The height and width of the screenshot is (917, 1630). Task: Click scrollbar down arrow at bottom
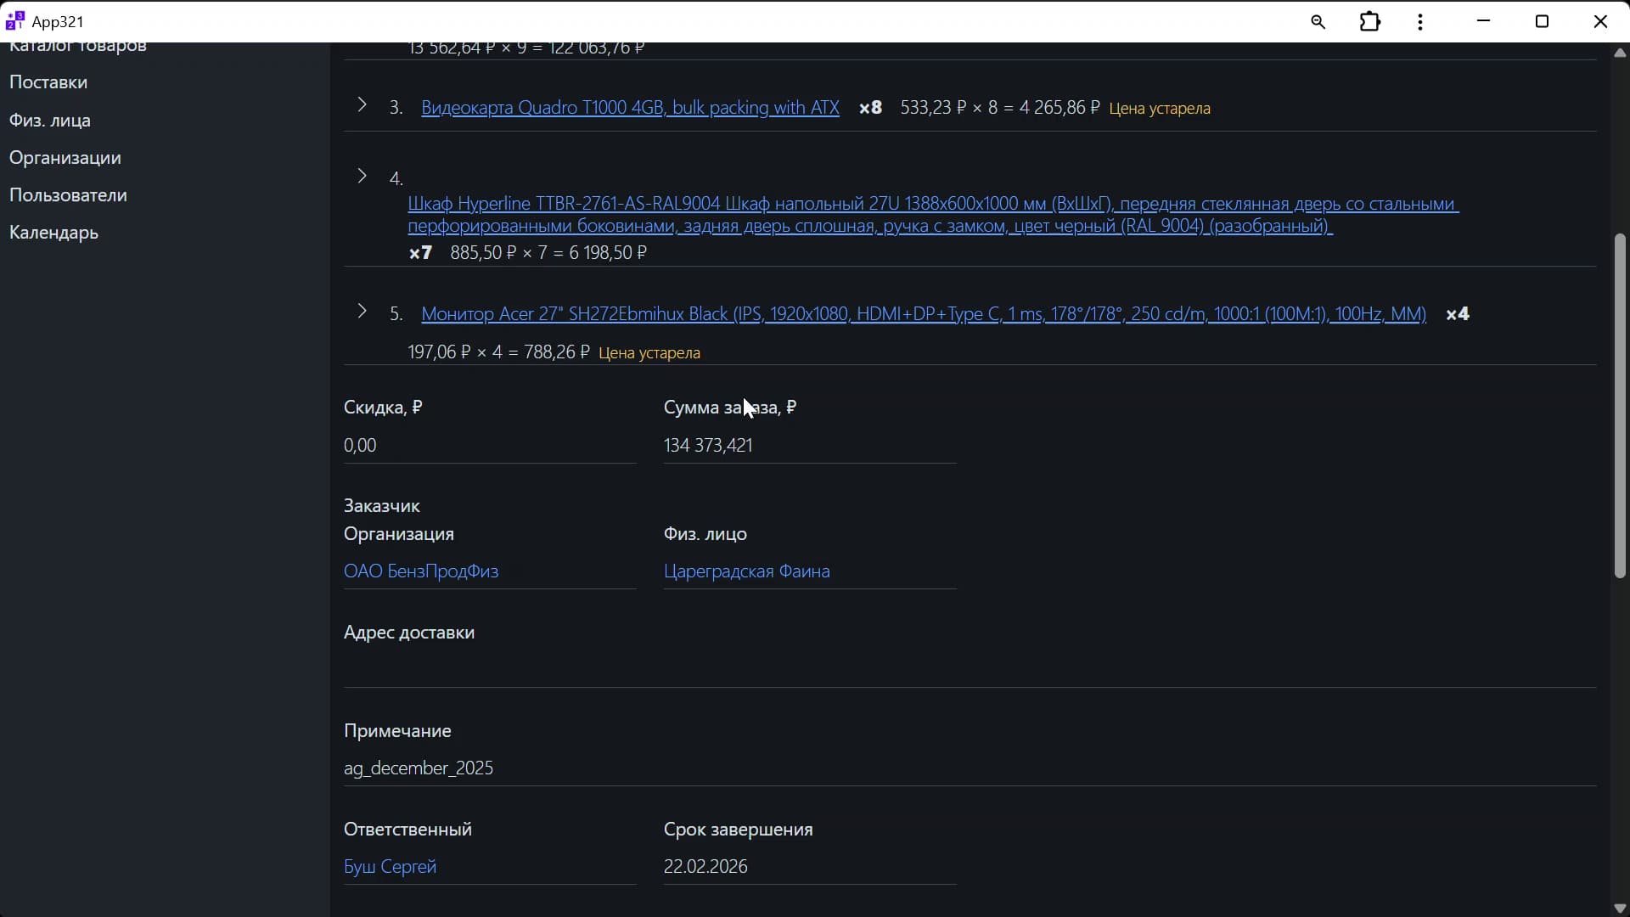pyautogui.click(x=1619, y=908)
